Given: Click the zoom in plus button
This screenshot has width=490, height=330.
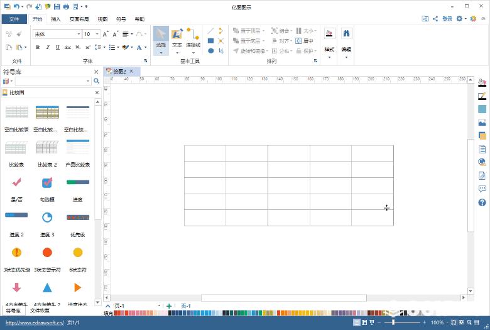Looking at the screenshot, I should coord(424,322).
